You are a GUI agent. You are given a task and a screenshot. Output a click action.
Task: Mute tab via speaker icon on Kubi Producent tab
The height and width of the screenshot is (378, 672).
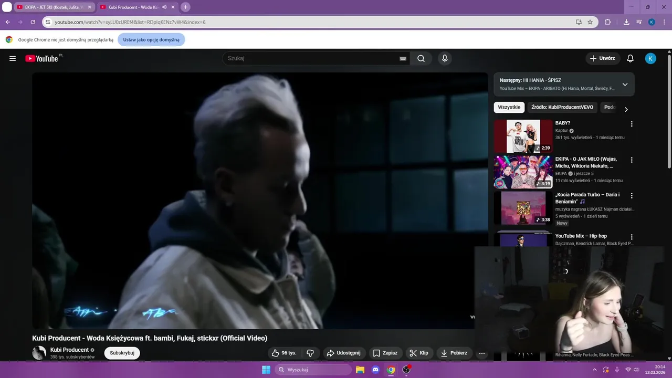(164, 7)
